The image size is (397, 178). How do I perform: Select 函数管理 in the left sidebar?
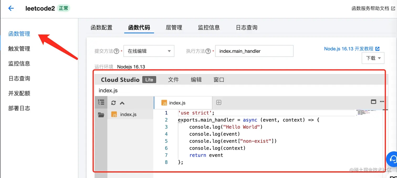(x=19, y=34)
